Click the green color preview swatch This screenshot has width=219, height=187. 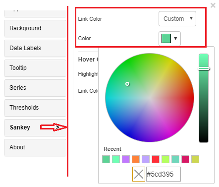pyautogui.click(x=166, y=39)
